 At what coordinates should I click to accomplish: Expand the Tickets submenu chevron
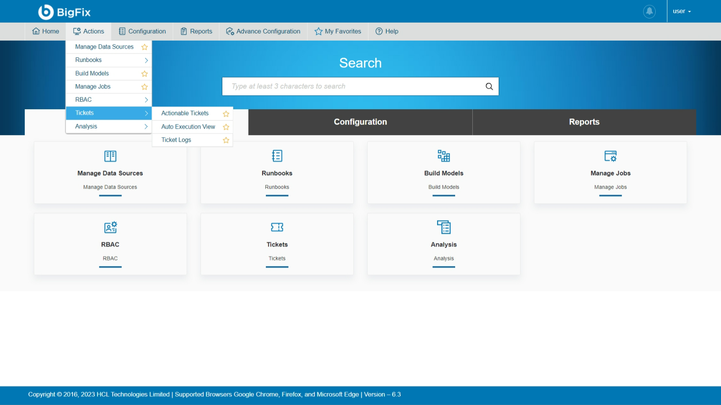click(146, 113)
